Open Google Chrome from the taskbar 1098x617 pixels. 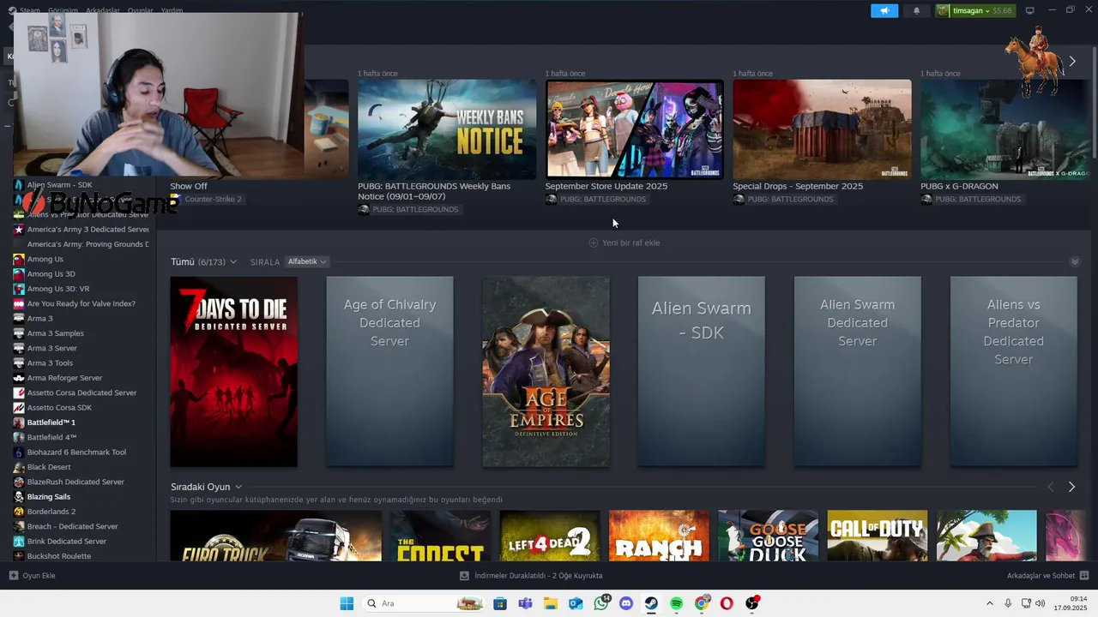click(x=702, y=603)
